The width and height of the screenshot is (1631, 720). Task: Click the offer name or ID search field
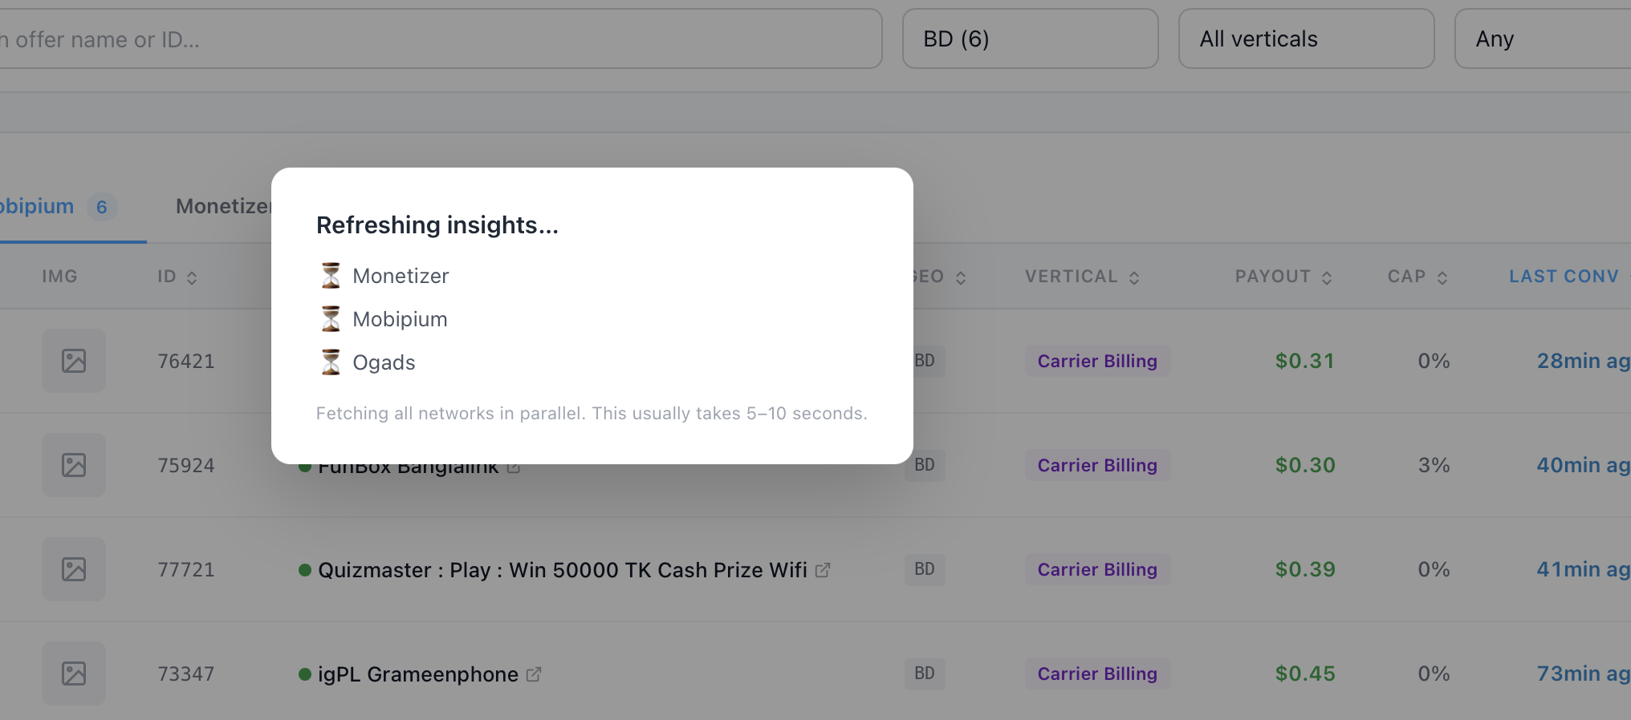pos(440,38)
